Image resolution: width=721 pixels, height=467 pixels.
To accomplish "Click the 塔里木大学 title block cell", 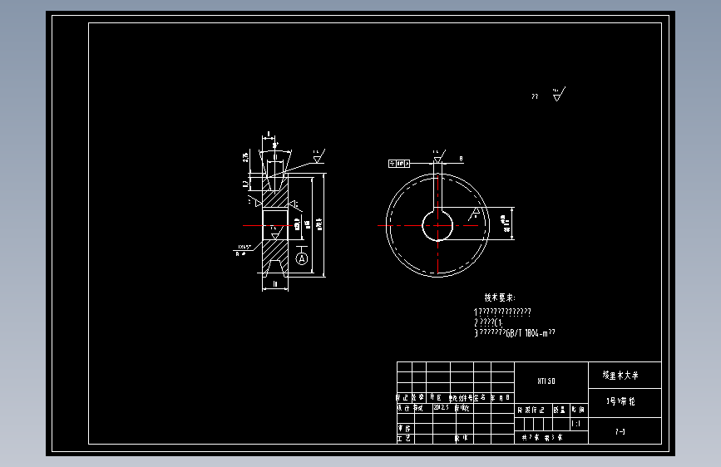I will pos(625,375).
